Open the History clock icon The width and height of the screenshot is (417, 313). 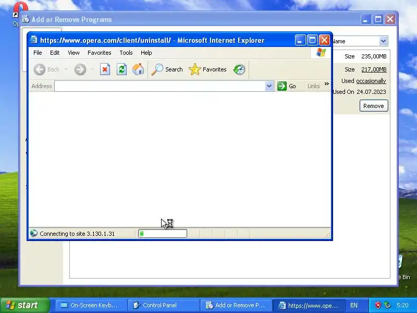pyautogui.click(x=239, y=69)
